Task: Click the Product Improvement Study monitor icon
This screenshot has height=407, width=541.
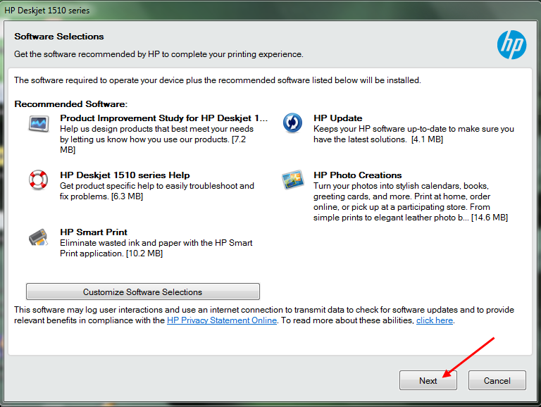Action: 39,123
